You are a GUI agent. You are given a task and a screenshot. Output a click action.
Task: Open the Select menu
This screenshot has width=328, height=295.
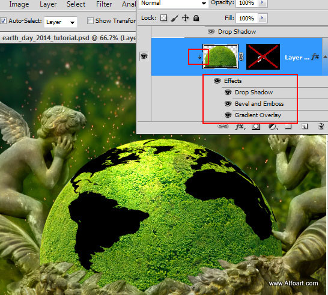pyautogui.click(x=76, y=4)
